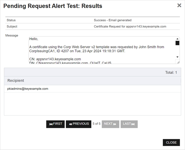Screen dimensions: 185x150
Task: Click the Subject row label
Action: 13,27
